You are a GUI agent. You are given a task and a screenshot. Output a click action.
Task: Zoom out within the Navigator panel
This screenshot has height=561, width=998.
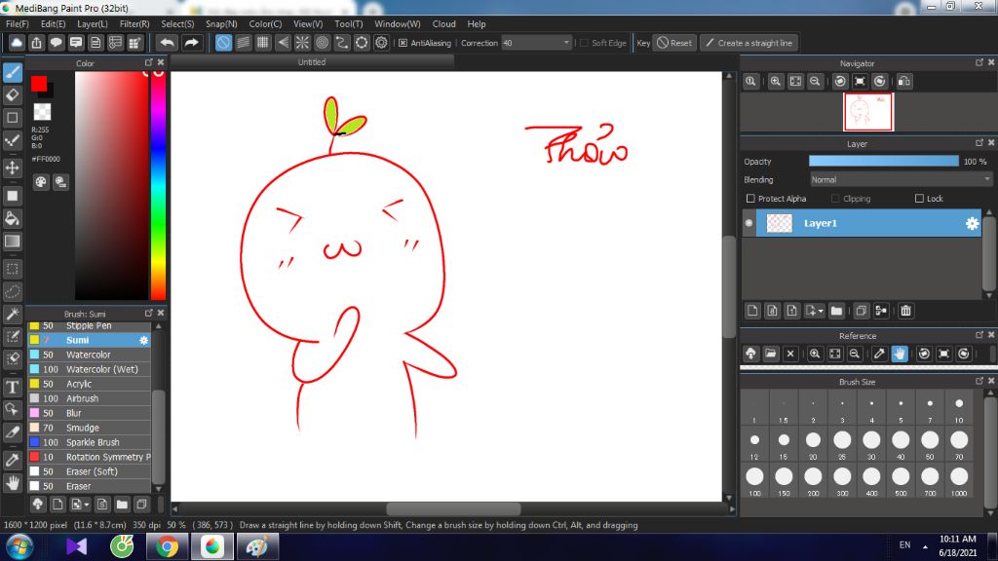pyautogui.click(x=815, y=82)
